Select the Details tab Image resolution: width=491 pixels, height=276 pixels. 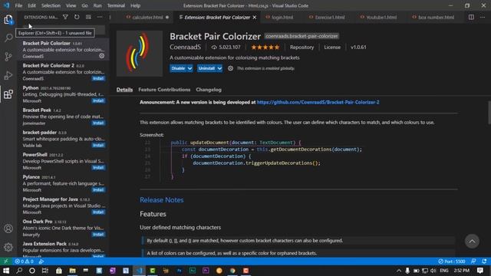click(124, 90)
